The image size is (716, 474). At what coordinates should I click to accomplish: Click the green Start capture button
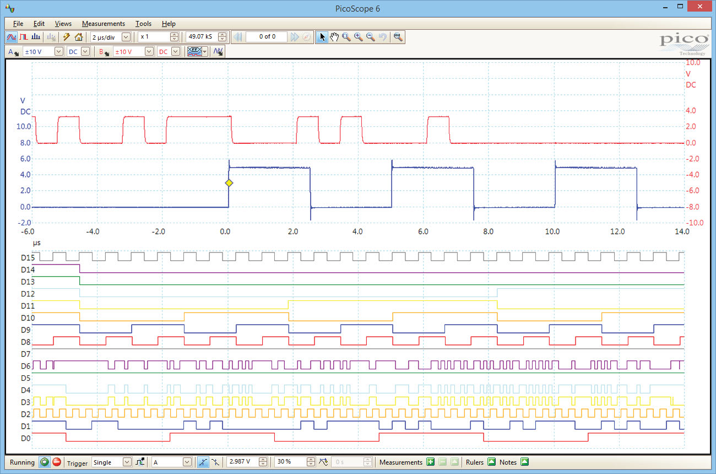(x=45, y=462)
